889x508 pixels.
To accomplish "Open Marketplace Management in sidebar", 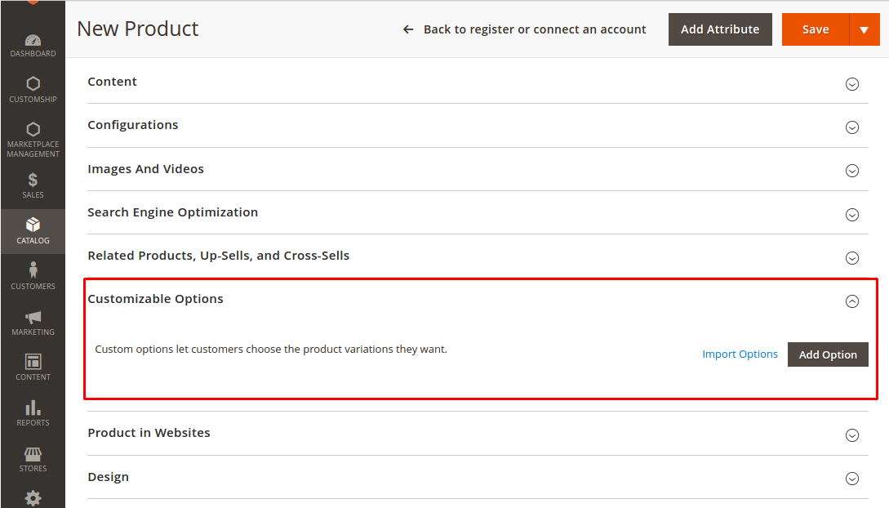I will (33, 140).
